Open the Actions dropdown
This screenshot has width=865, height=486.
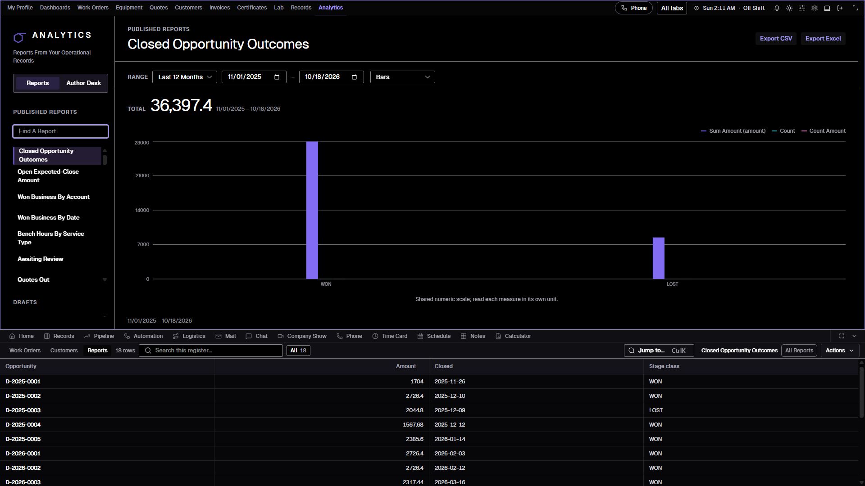(x=840, y=351)
